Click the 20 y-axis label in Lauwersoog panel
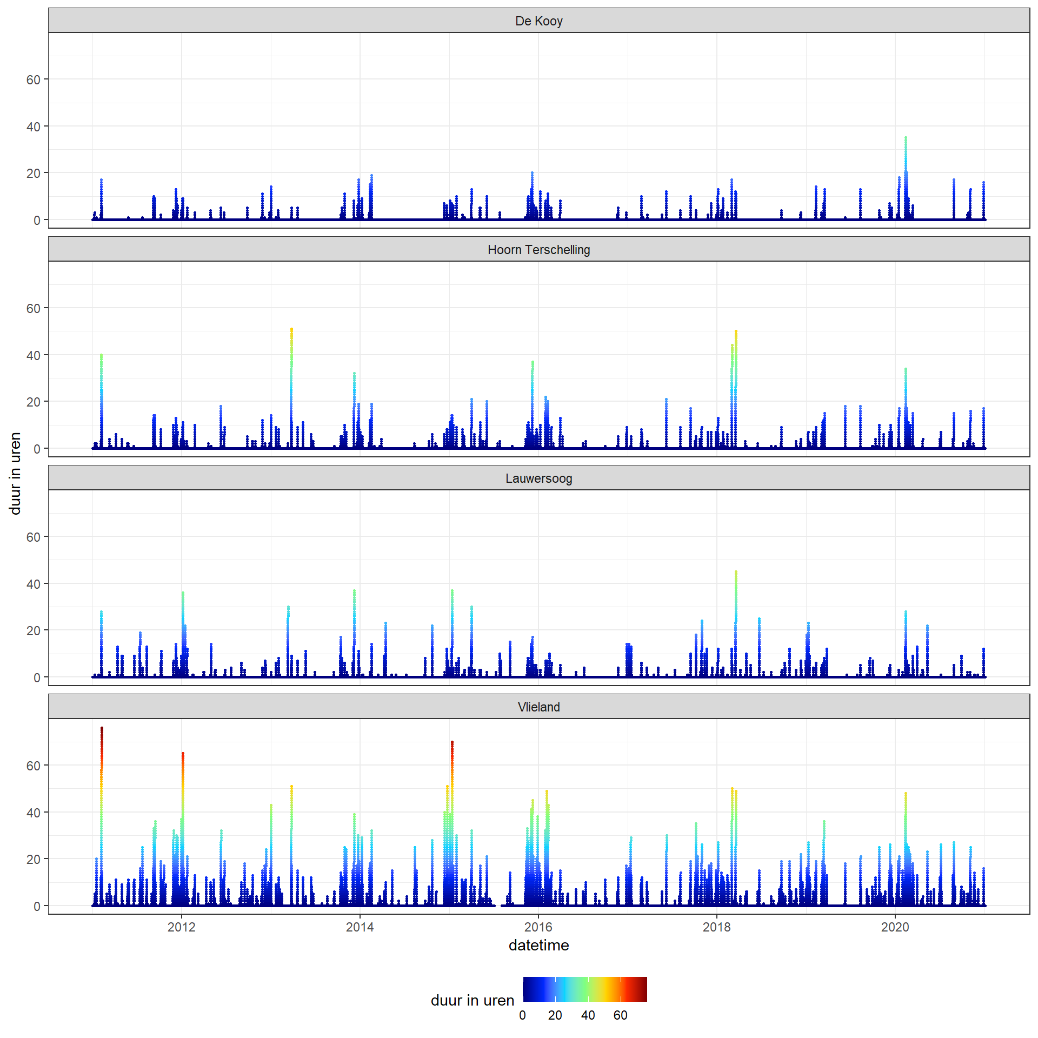The height and width of the screenshot is (1038, 1038). pos(34,630)
